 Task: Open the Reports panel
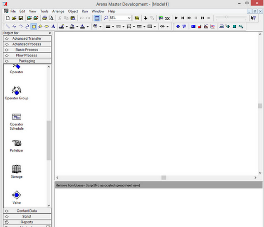[27, 222]
